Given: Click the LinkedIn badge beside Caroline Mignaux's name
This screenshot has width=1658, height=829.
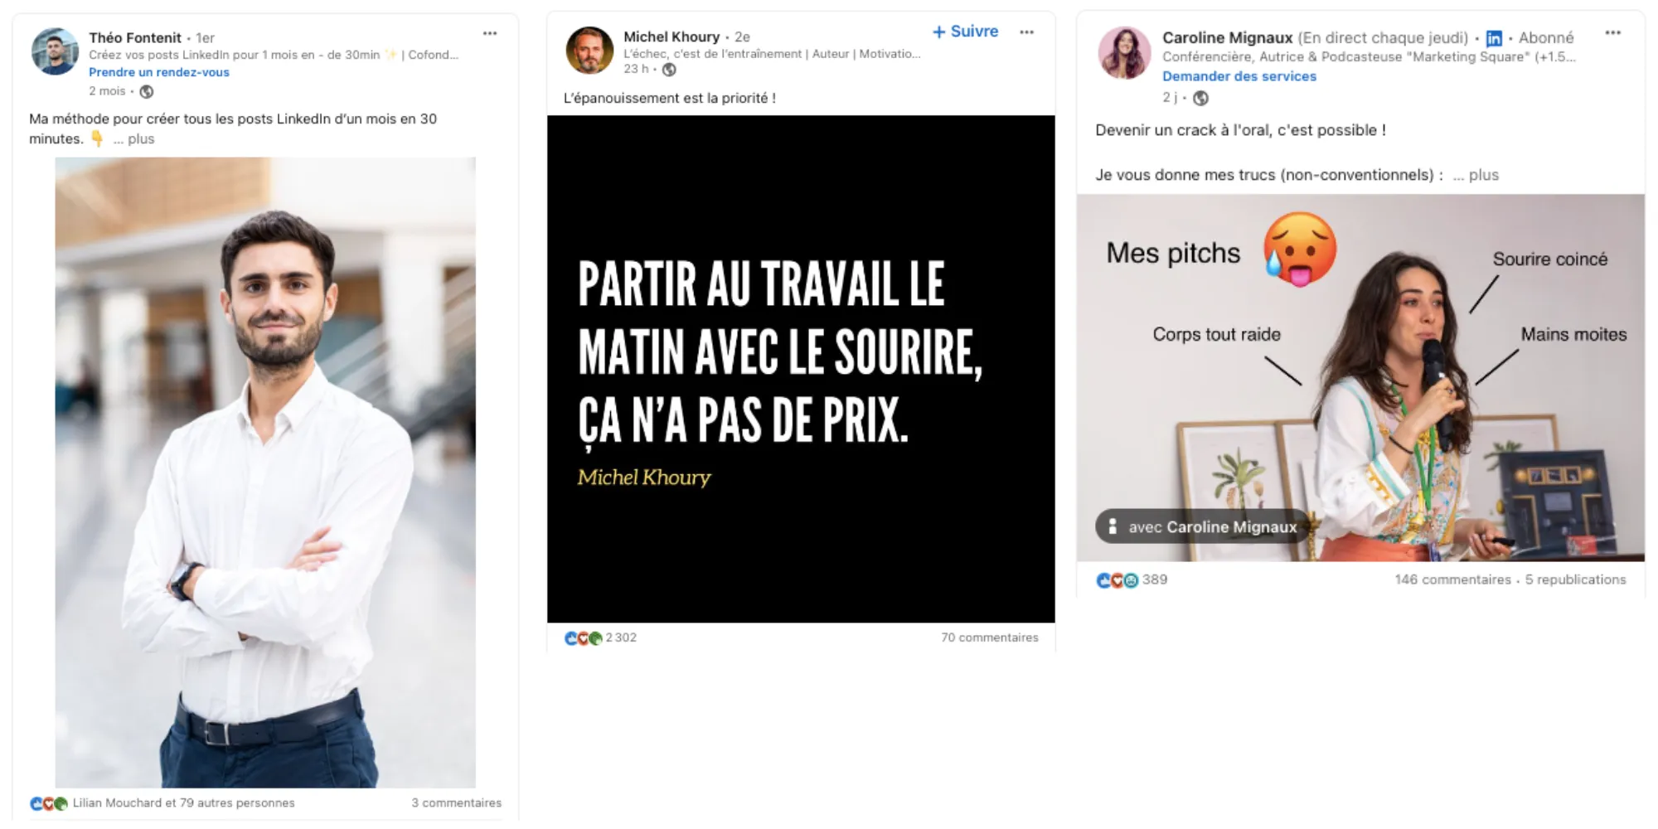Looking at the screenshot, I should (1494, 39).
